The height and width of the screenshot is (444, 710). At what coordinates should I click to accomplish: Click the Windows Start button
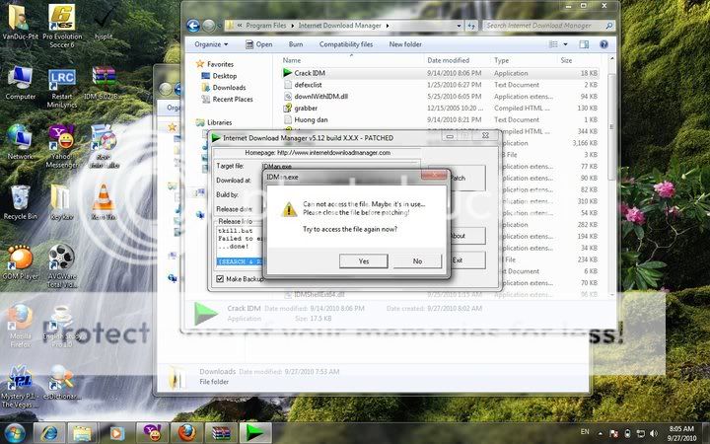click(15, 433)
